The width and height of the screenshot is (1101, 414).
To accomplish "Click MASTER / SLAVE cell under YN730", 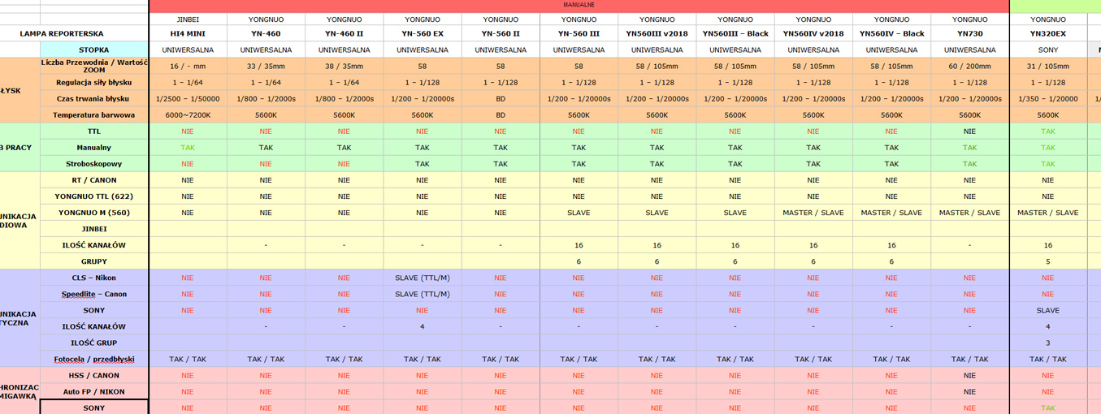I will tap(969, 213).
